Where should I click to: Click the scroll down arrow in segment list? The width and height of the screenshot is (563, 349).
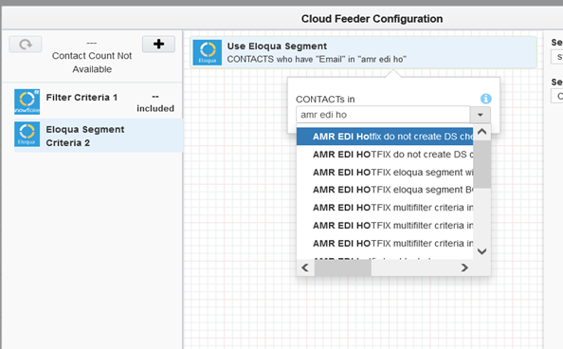[x=481, y=251]
